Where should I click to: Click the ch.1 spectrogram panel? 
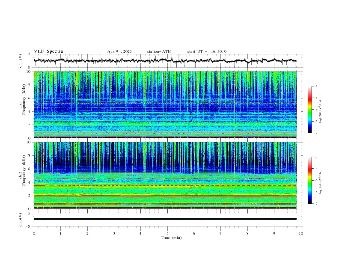[x=165, y=104]
